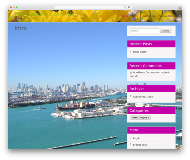The height and width of the screenshot is (160, 190).
Task: Go to the Home menu item
Action: 125,16
